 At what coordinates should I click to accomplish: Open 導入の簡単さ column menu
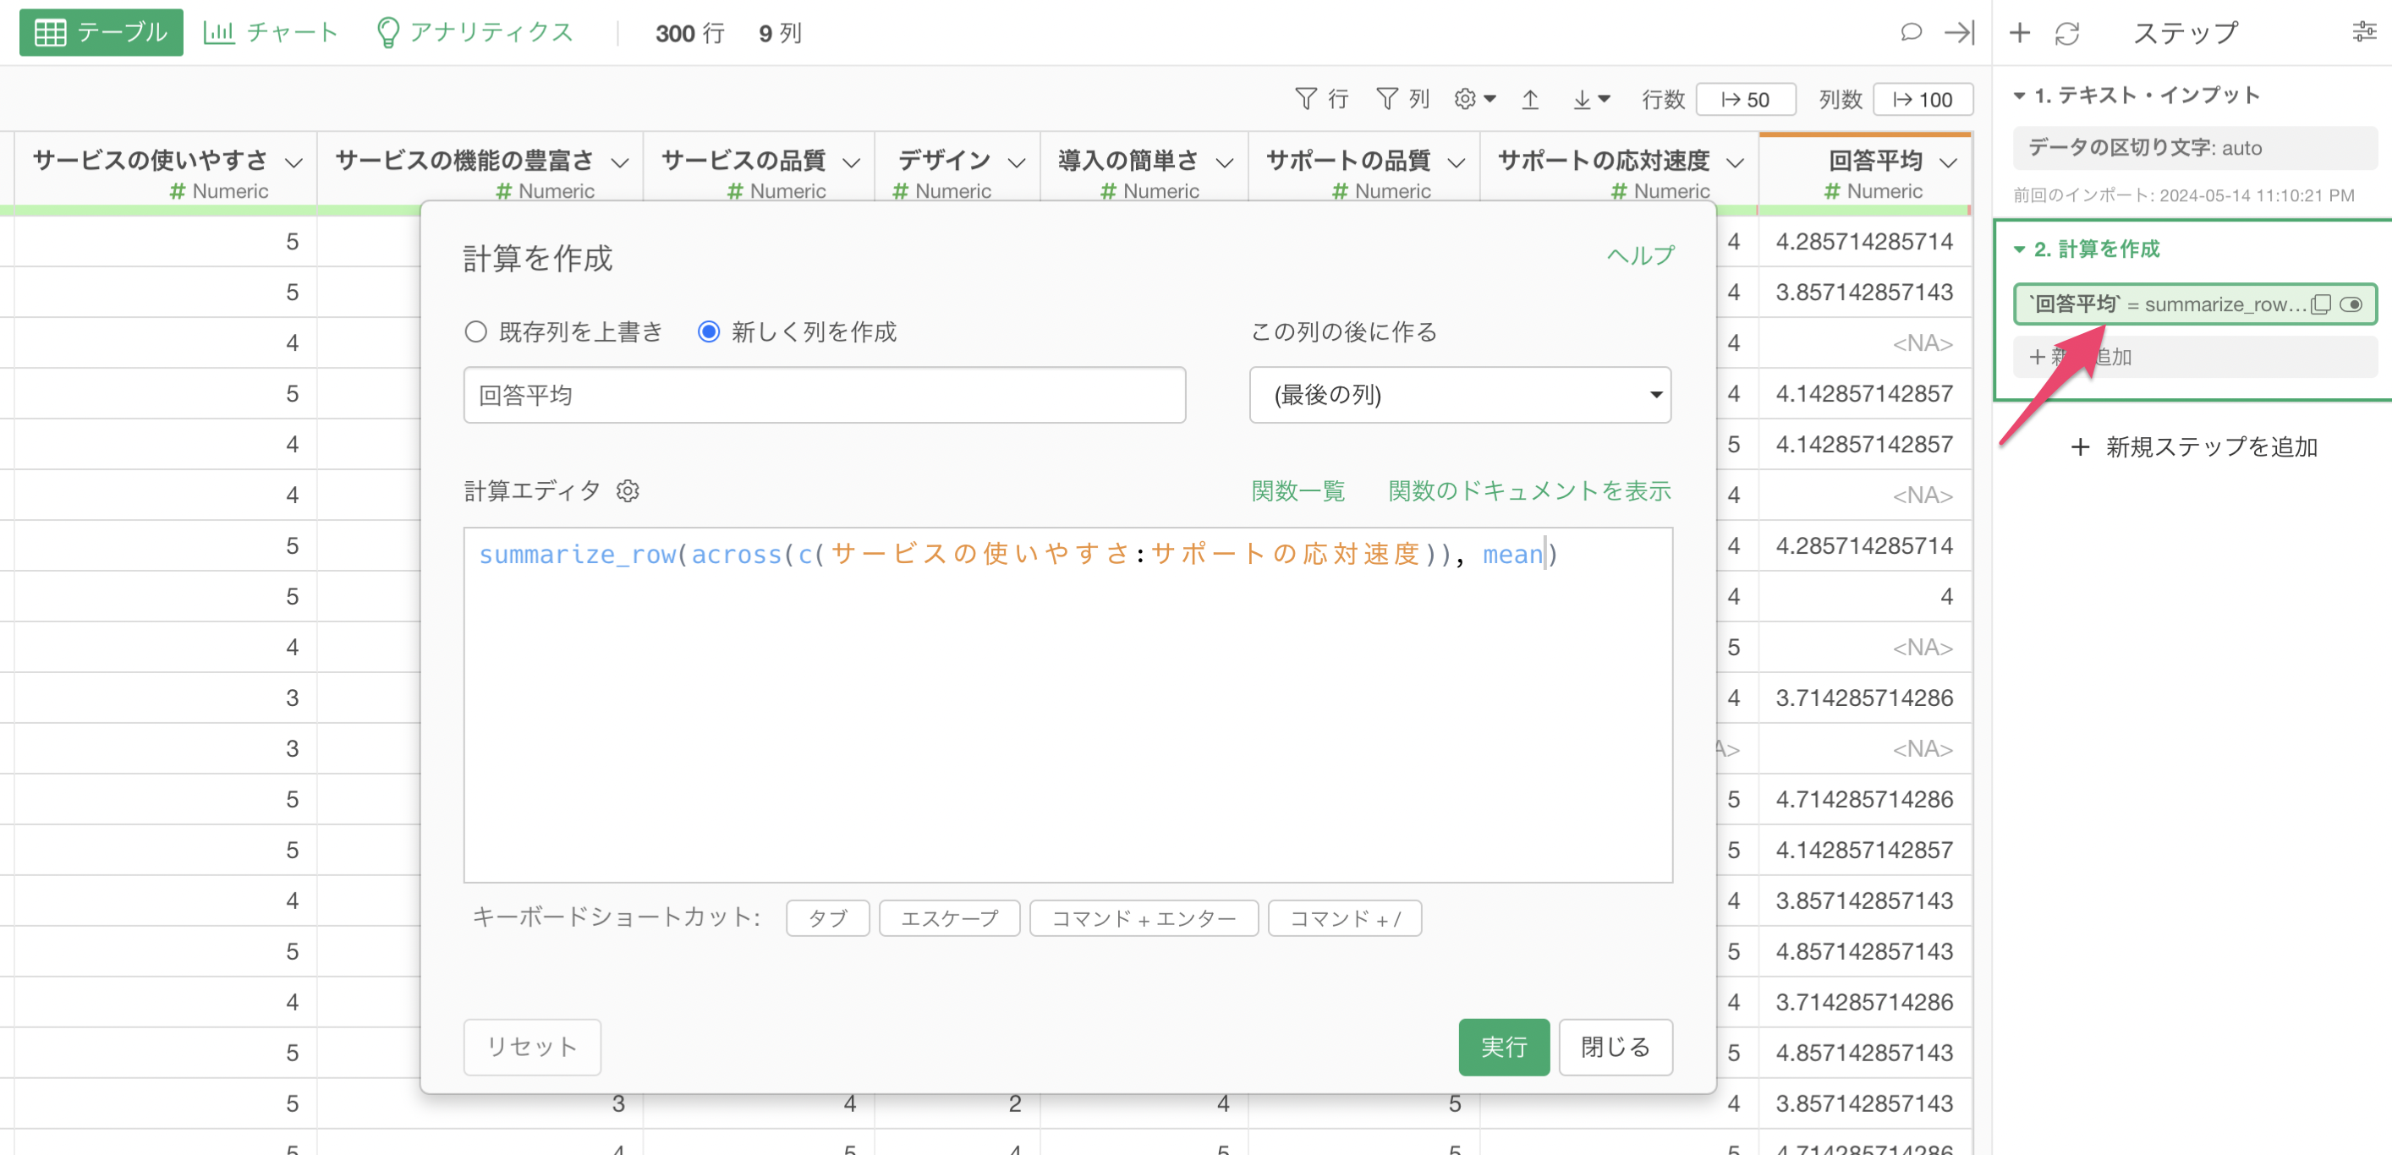(x=1225, y=162)
